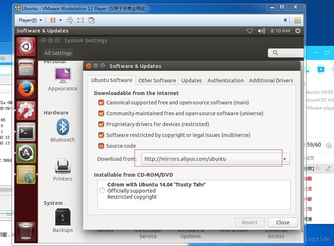This screenshot has width=334, height=246.
Task: Click VMware send Ctrl+Alt+Del icon
Action: tap(70, 20)
